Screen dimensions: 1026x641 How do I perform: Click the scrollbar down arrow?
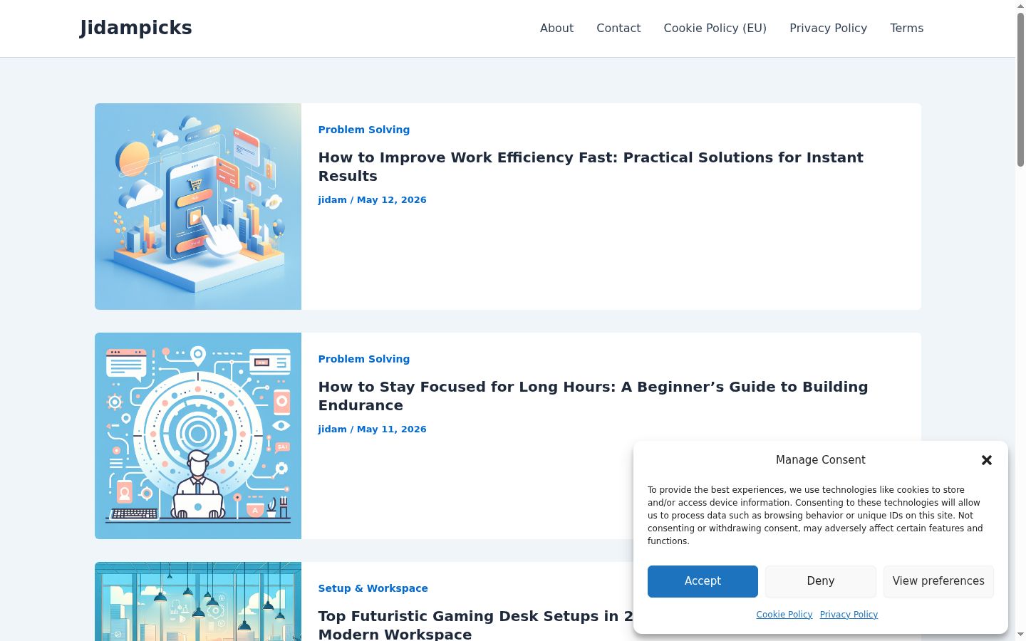click(1020, 635)
